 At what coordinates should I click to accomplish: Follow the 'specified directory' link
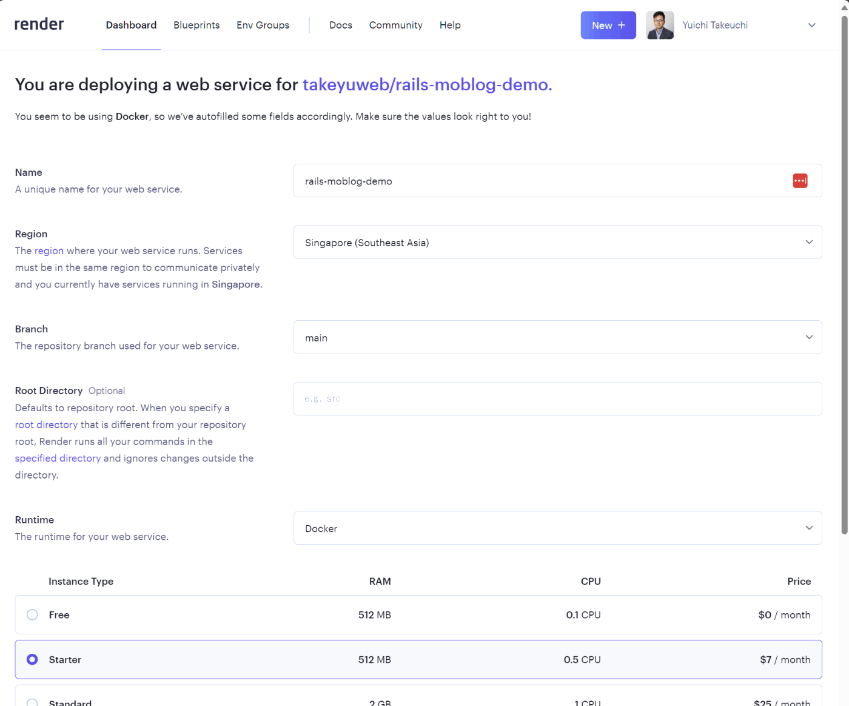pyautogui.click(x=58, y=458)
